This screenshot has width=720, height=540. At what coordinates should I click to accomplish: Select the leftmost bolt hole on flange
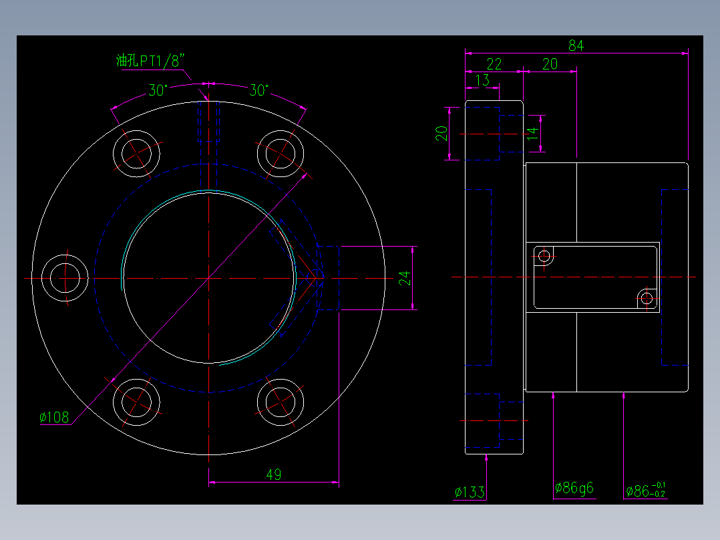tap(65, 277)
